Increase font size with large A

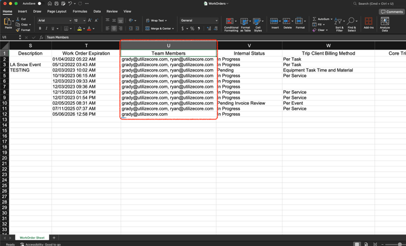point(90,20)
